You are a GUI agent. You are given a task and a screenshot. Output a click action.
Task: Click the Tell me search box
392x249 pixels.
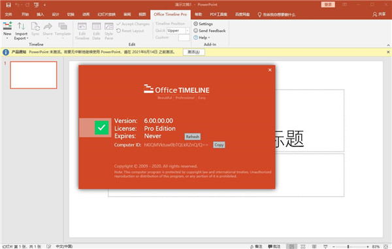coord(276,14)
